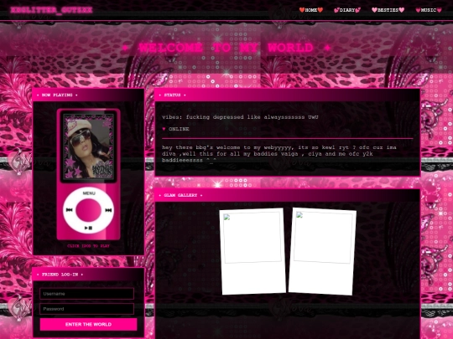The width and height of the screenshot is (453, 339).
Task: Open the BESTIES nav link
Action: (x=388, y=10)
